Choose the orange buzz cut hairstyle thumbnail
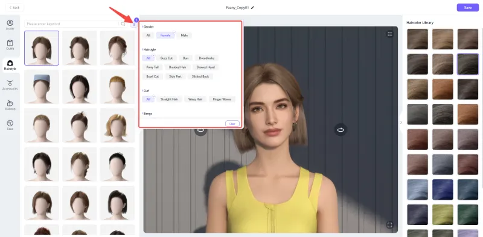 [117, 87]
